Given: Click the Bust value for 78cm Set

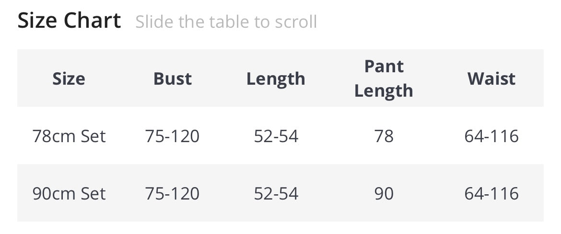Looking at the screenshot, I should pyautogui.click(x=173, y=136).
